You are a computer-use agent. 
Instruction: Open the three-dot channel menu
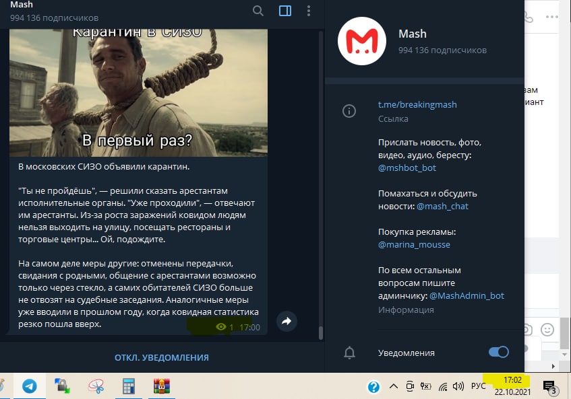point(309,11)
